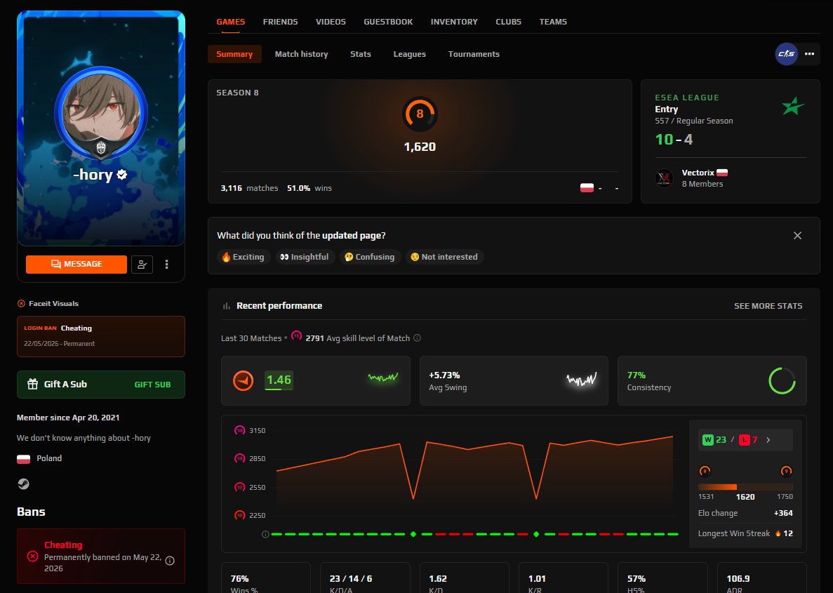Click the MESSAGE button
The width and height of the screenshot is (833, 593).
pyautogui.click(x=76, y=264)
